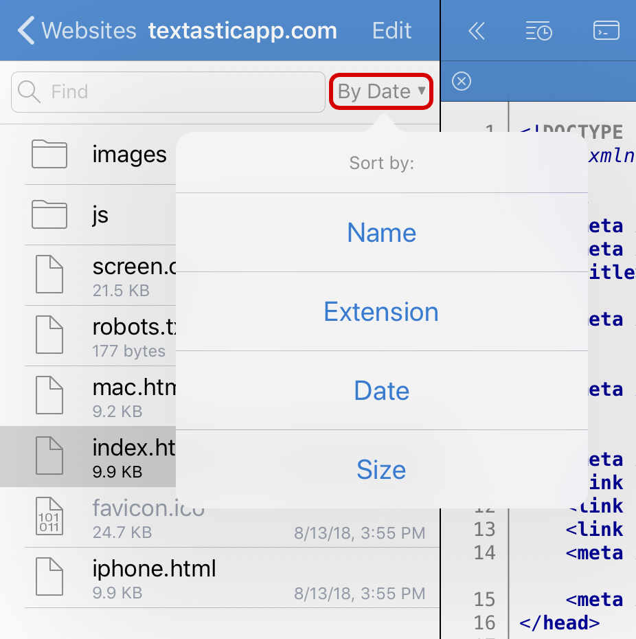Click the Find search field
The image size is (636, 639).
pos(168,91)
